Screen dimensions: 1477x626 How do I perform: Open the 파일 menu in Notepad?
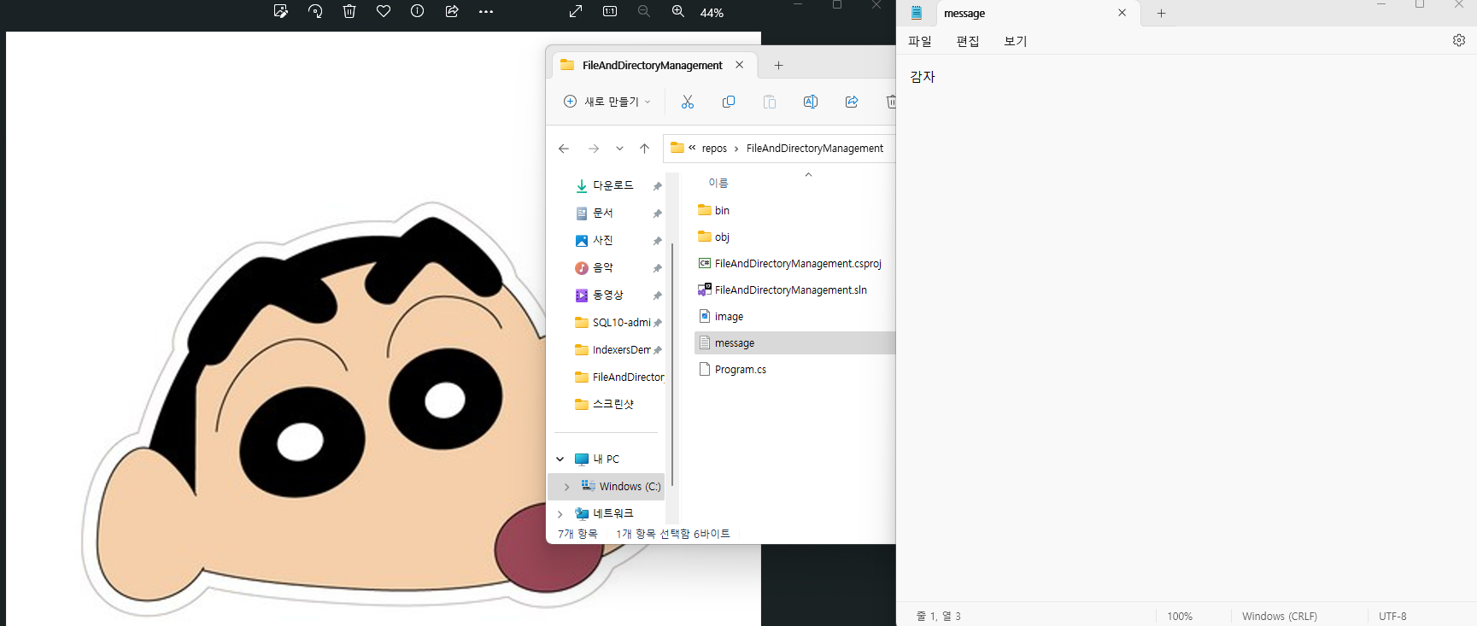pyautogui.click(x=920, y=41)
